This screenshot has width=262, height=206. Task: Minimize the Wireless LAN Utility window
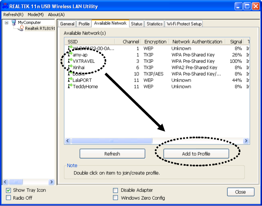[x=238, y=6]
